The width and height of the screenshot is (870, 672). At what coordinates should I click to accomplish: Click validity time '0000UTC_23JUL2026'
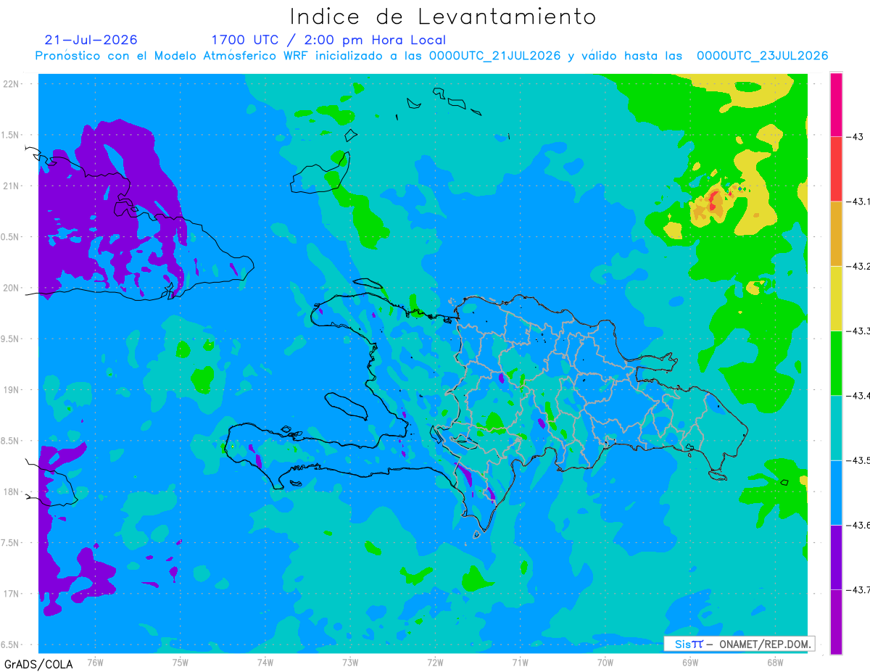[762, 56]
